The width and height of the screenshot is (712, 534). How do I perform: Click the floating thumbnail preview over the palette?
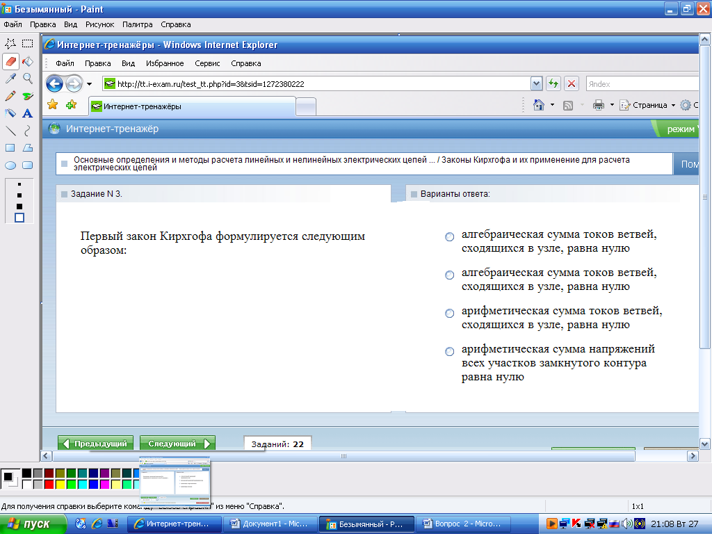(175, 482)
